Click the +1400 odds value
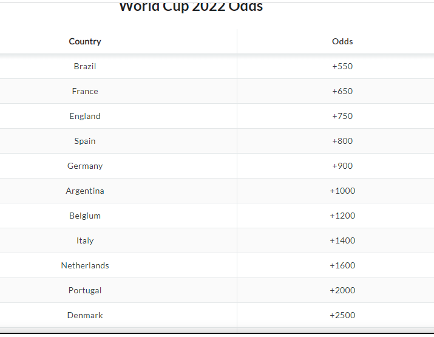The height and width of the screenshot is (337, 434). (342, 240)
